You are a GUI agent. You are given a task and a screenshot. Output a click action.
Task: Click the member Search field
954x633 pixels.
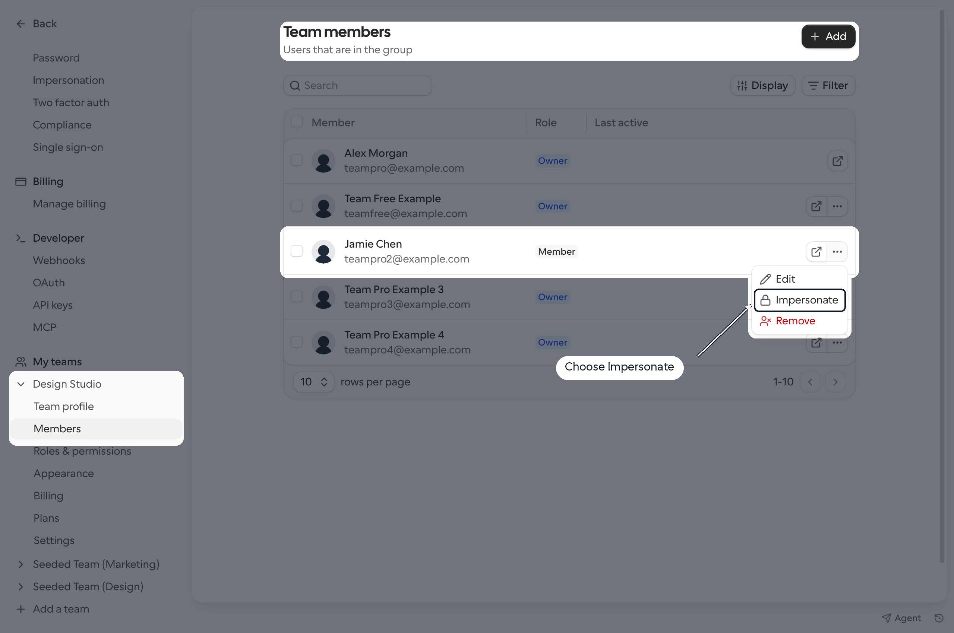358,86
